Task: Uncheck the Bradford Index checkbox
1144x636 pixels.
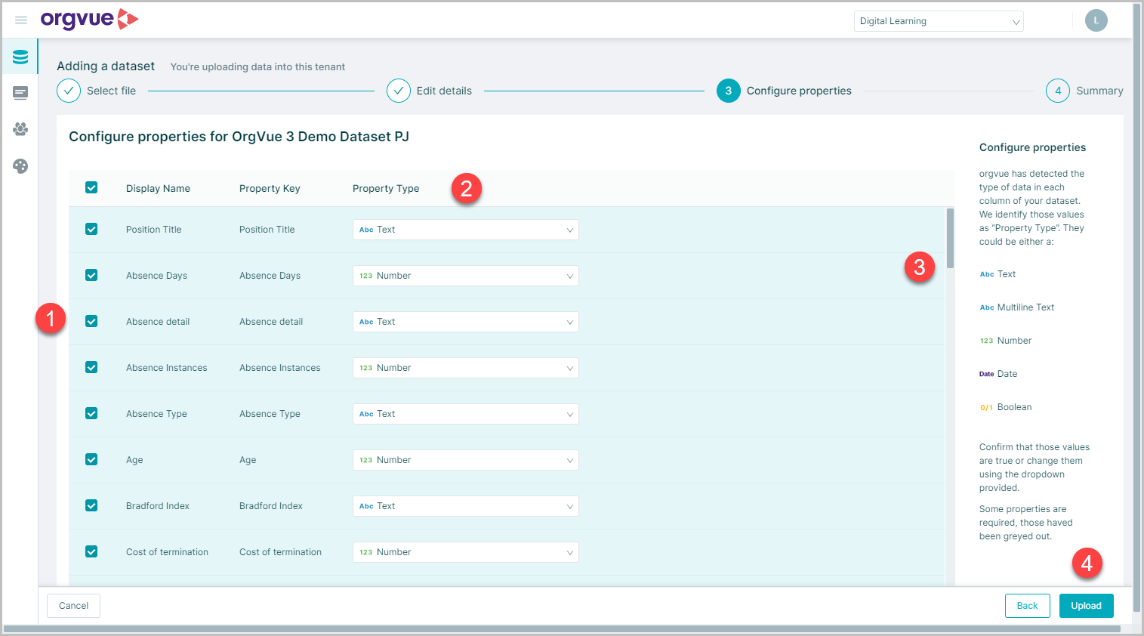Action: tap(91, 505)
